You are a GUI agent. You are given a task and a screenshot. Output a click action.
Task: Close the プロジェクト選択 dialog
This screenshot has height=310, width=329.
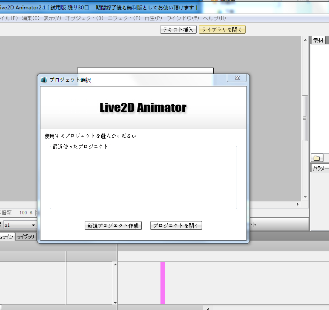tap(237, 78)
